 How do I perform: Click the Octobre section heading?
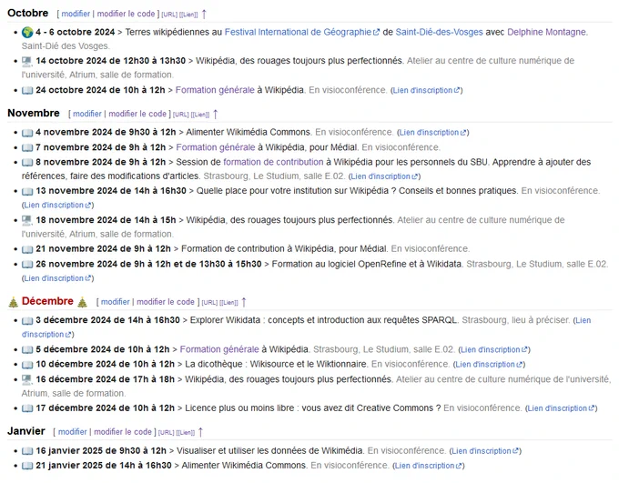pyautogui.click(x=27, y=13)
